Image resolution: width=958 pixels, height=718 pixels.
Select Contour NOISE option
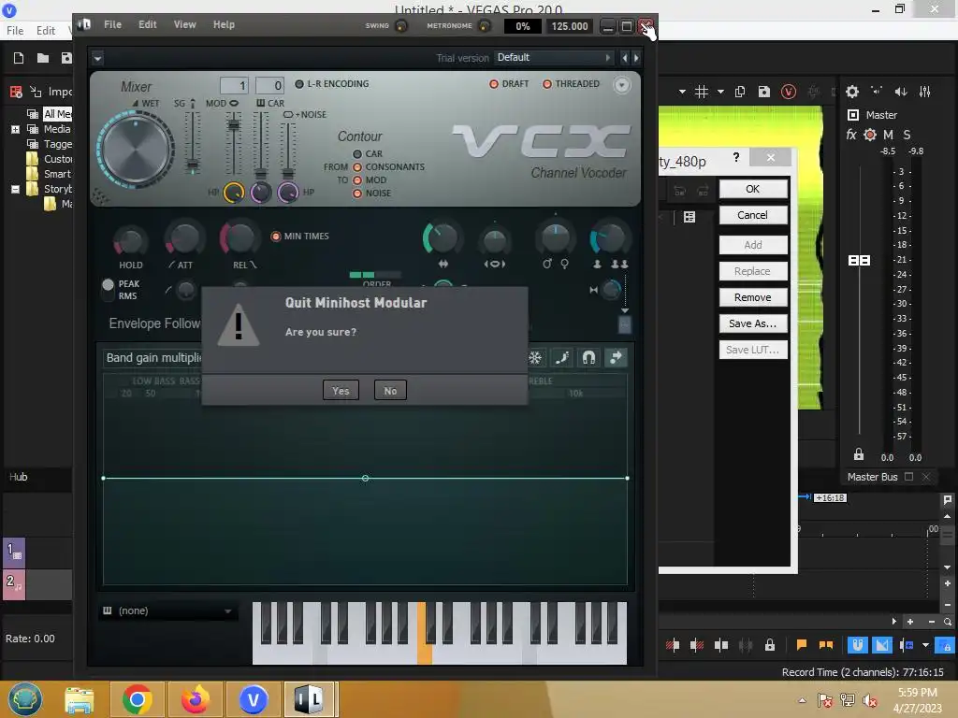(370, 193)
